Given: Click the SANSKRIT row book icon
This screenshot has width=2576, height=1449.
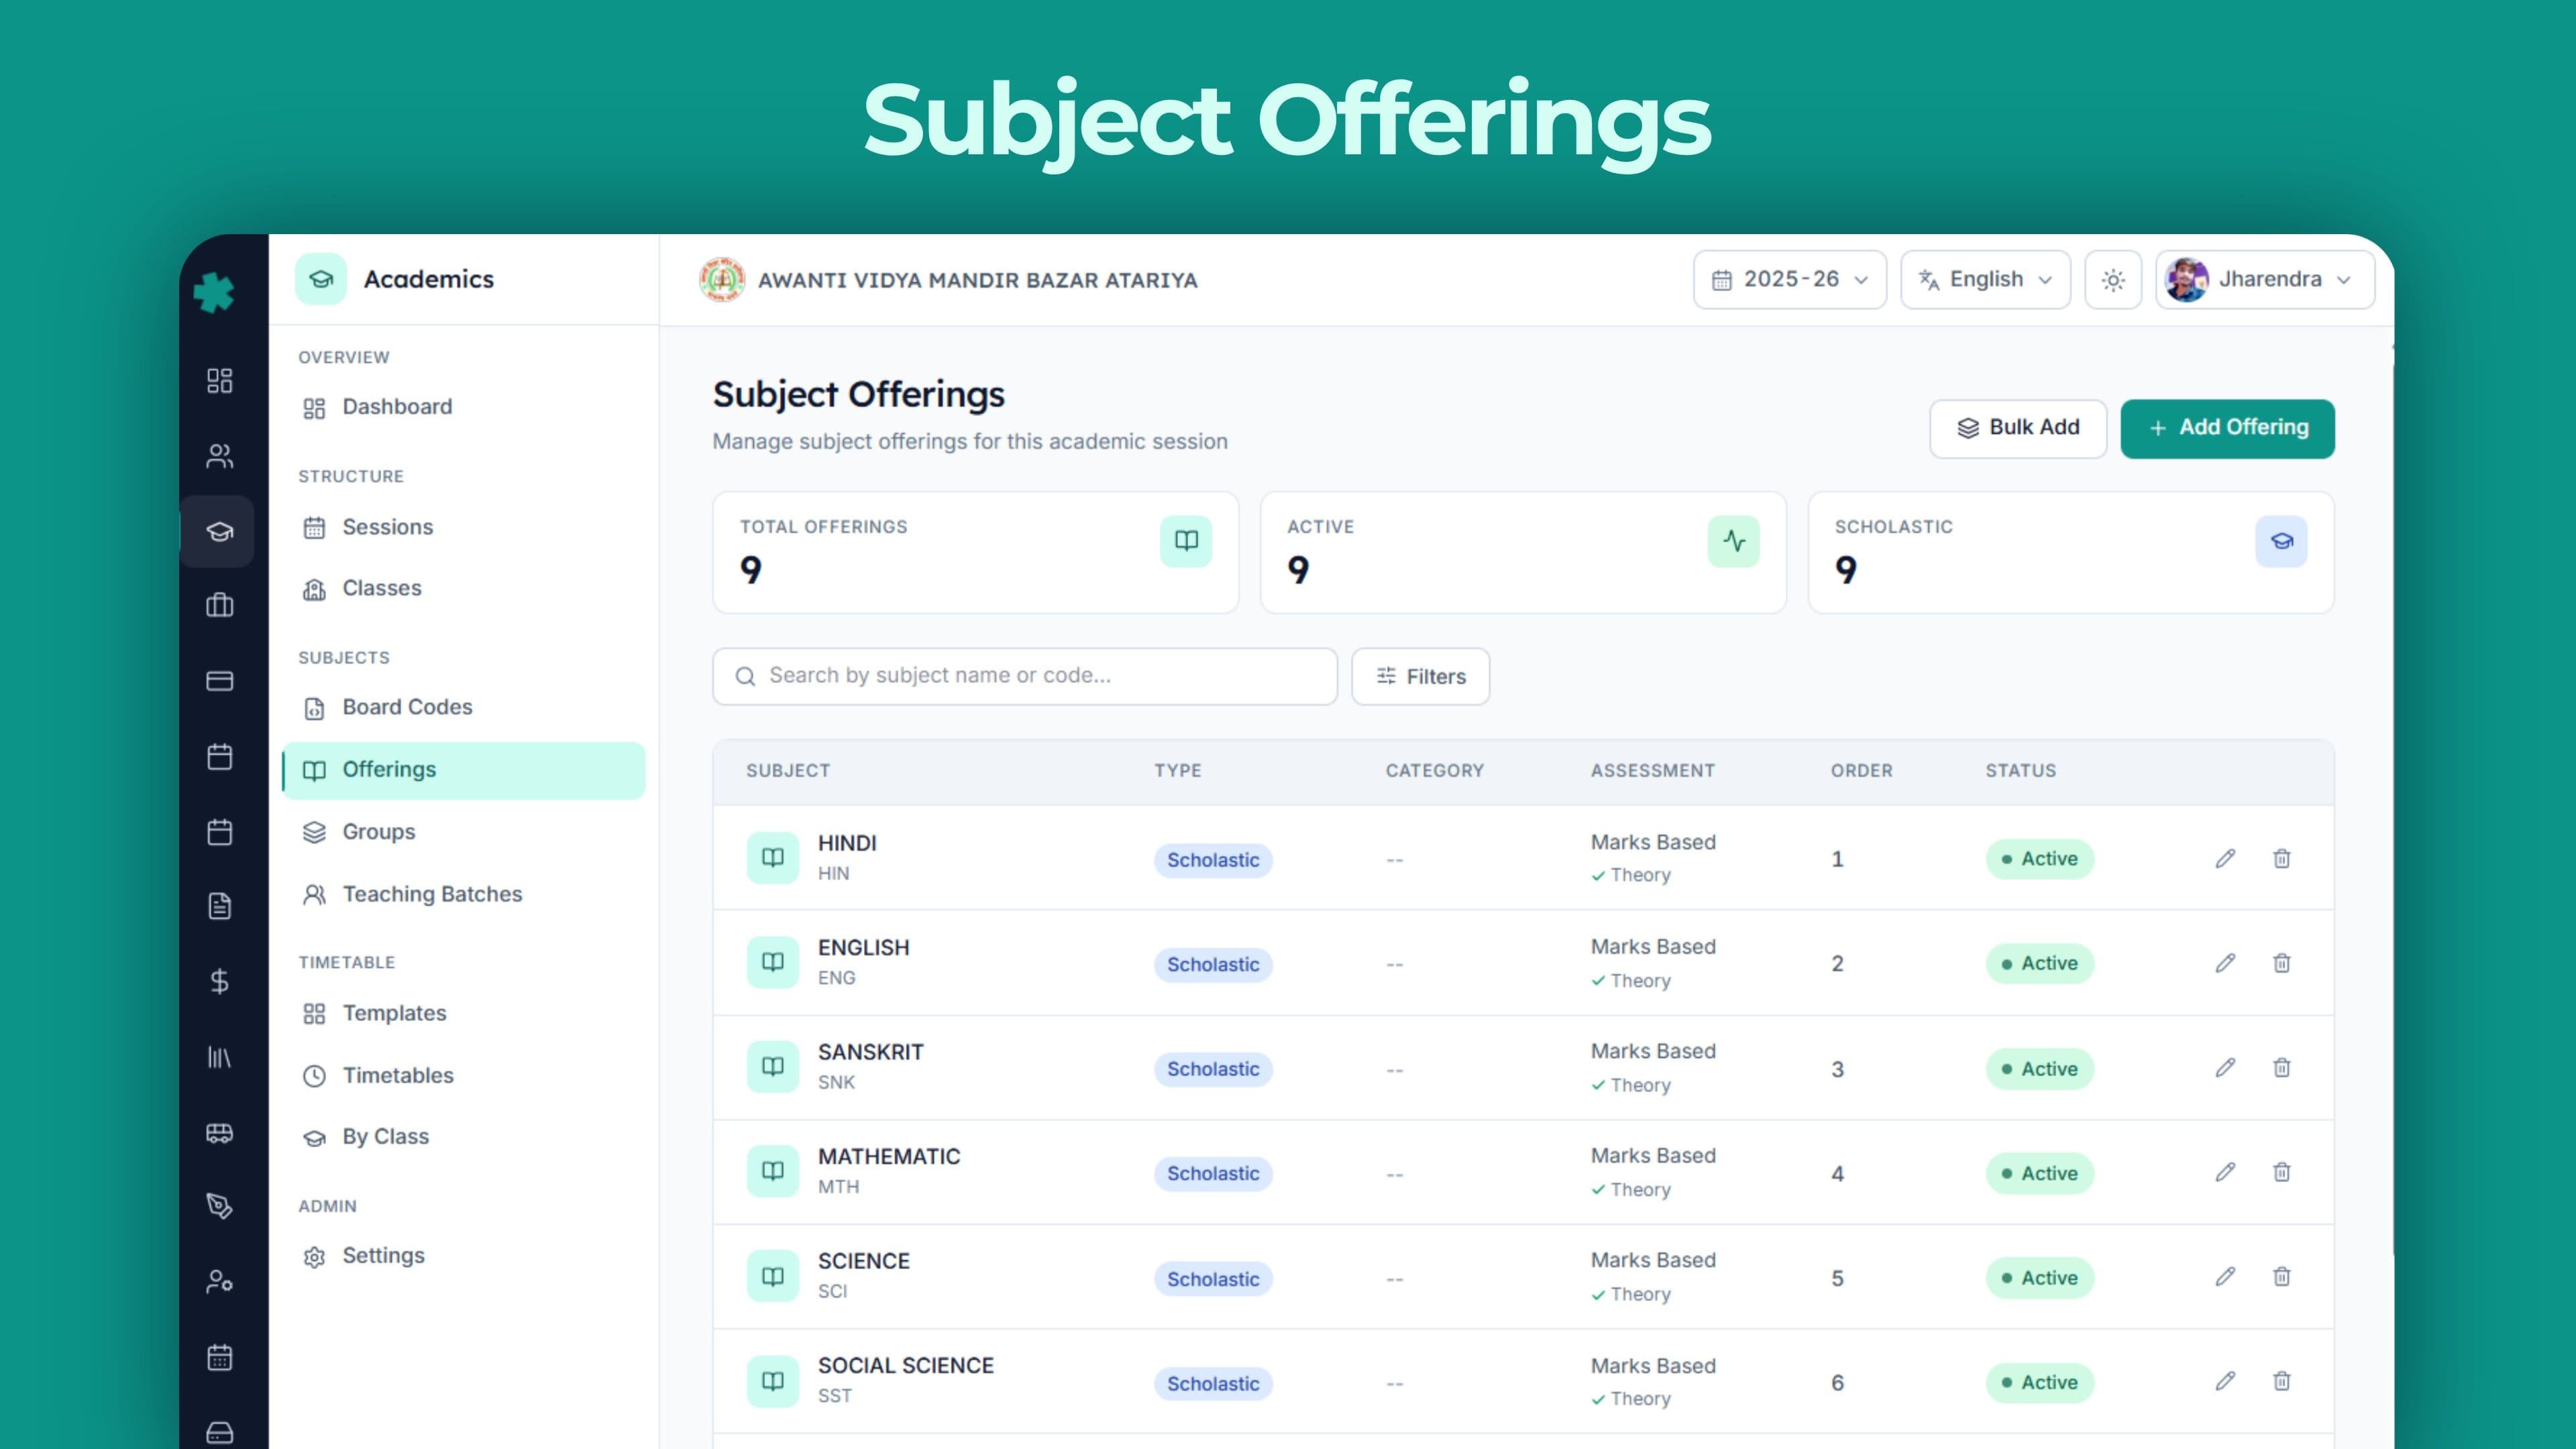Looking at the screenshot, I should 772,1067.
